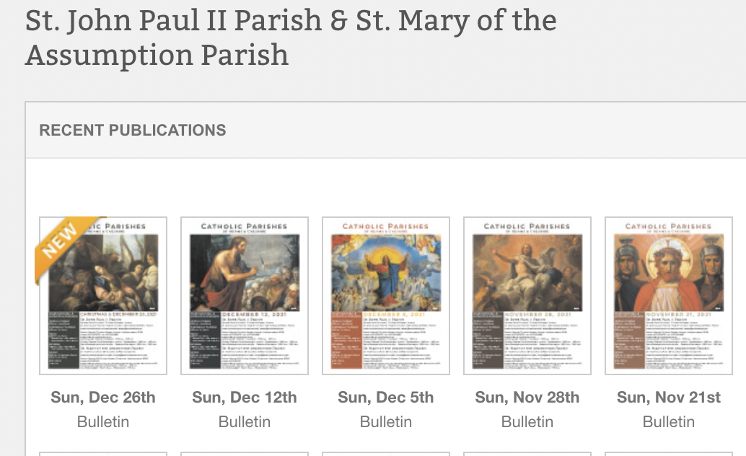The height and width of the screenshot is (456, 746).
Task: Open the Sun, Nov 21st bulletin thumbnail
Action: click(668, 295)
